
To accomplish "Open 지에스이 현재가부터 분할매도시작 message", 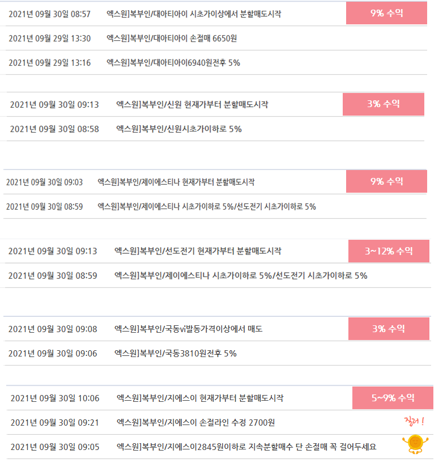I will coord(200,398).
